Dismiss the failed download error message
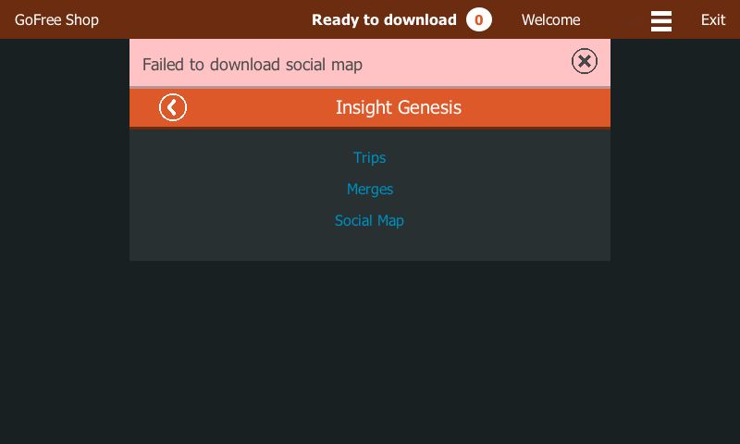Screen dimensions: 740x444 coord(585,61)
